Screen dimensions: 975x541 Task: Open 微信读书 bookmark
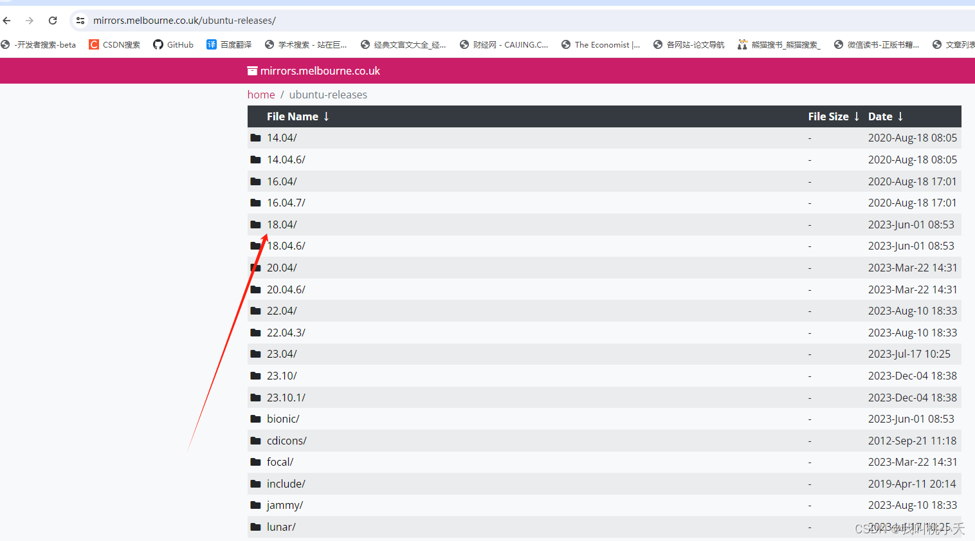pos(877,44)
